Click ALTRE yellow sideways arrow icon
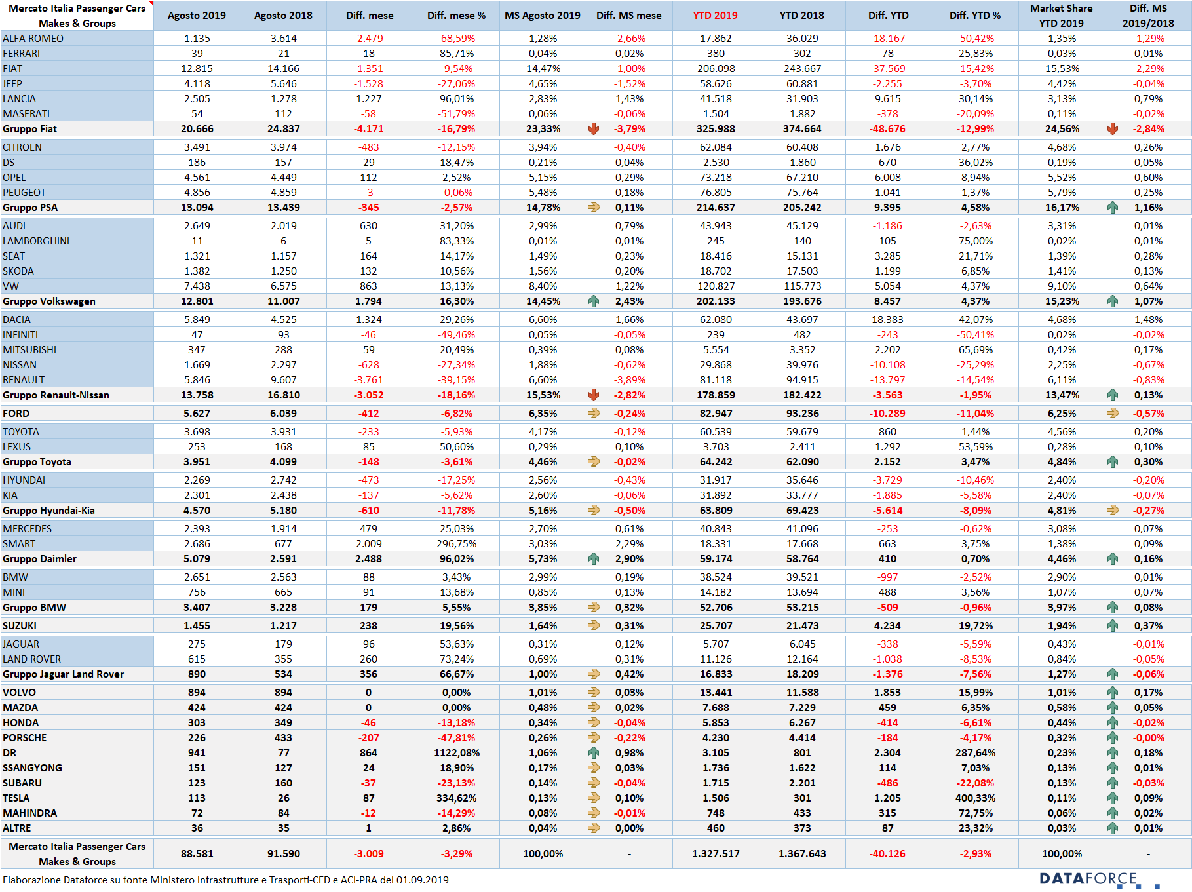1192x892 pixels. [x=594, y=828]
